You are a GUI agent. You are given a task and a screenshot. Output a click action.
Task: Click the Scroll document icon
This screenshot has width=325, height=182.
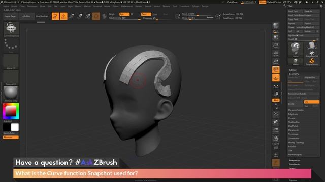pyautogui.click(x=276, y=37)
